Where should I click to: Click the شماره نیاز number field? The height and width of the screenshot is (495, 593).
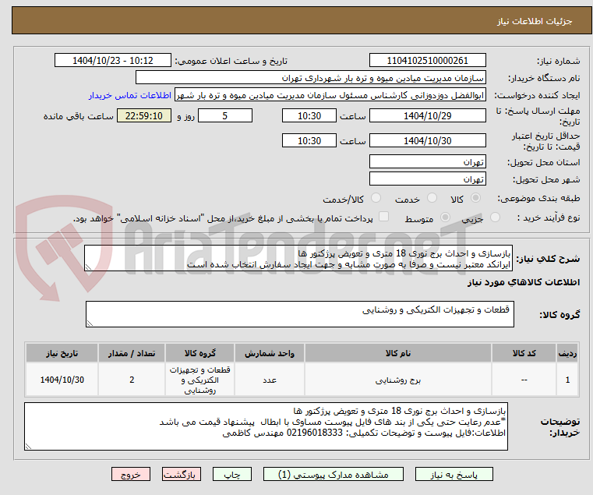coord(427,60)
